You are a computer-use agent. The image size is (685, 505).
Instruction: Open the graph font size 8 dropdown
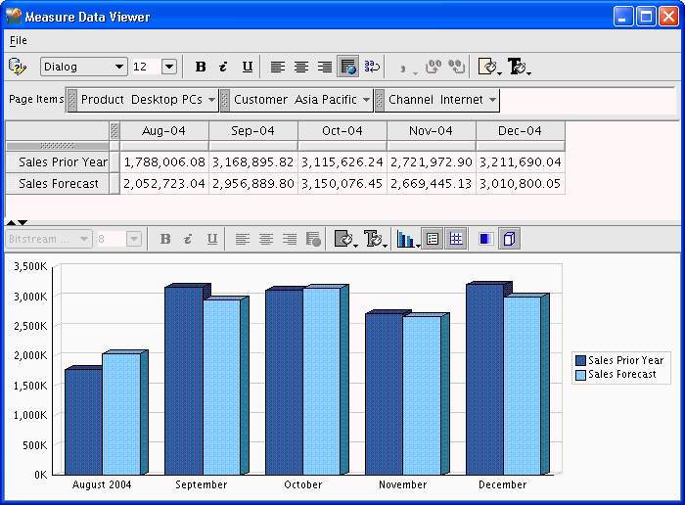(x=134, y=239)
